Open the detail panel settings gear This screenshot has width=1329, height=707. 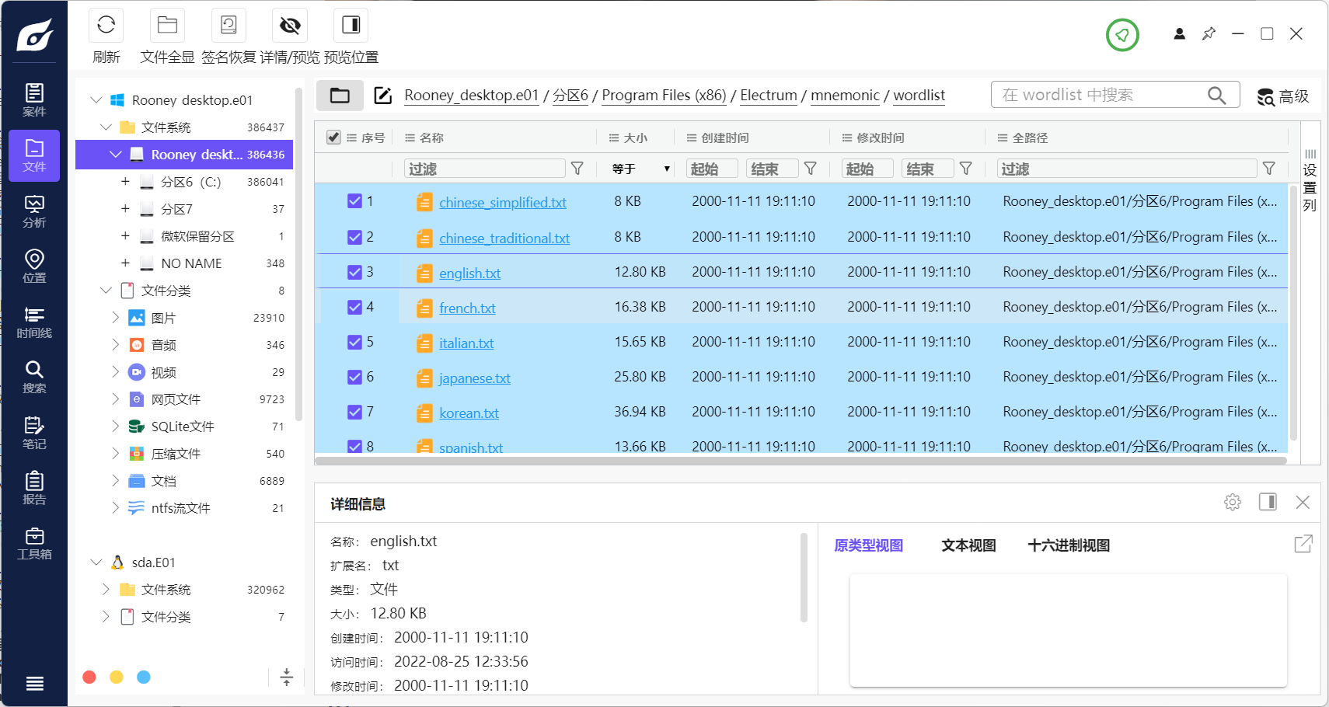(1233, 502)
